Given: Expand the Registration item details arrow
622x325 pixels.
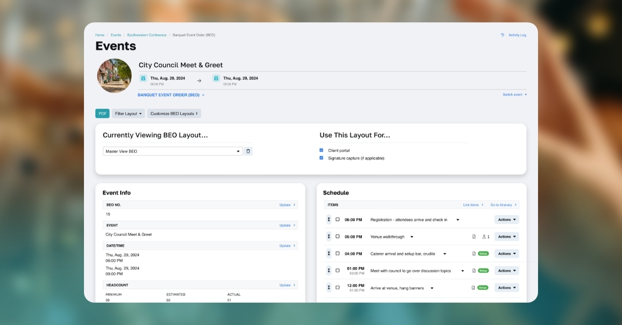Looking at the screenshot, I should [458, 220].
